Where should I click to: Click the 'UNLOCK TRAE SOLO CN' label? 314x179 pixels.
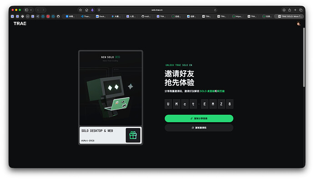(179, 65)
